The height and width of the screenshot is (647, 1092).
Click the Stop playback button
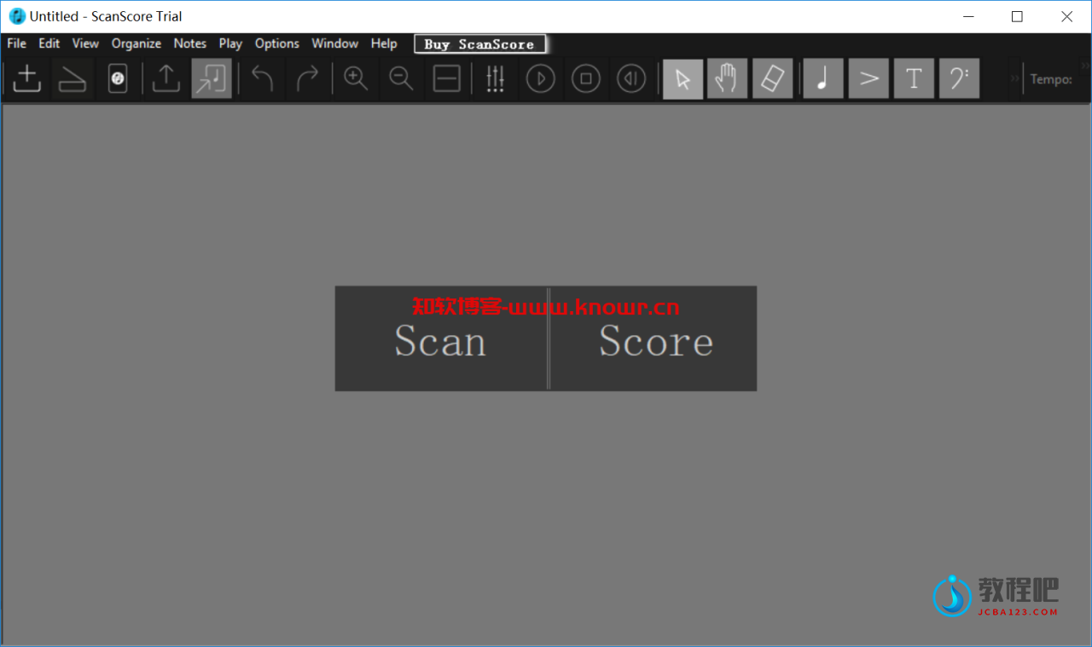[586, 78]
